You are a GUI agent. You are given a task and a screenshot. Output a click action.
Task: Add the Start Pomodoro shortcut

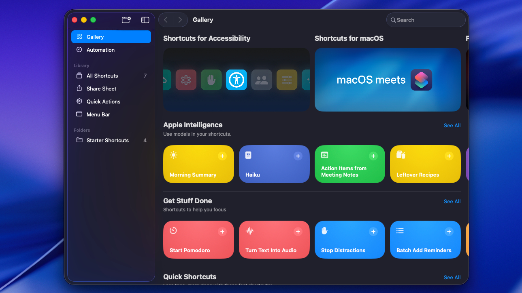[222, 232]
